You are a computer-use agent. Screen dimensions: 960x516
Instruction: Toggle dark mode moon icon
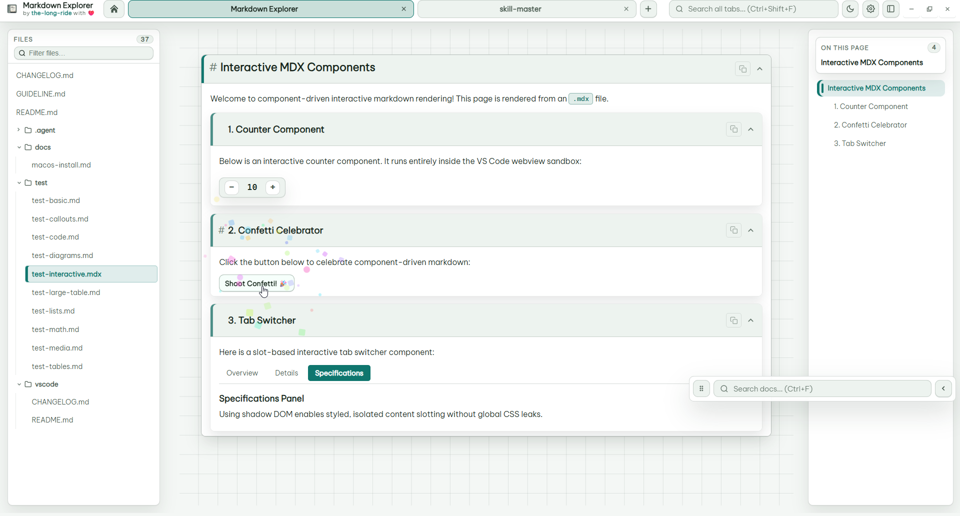click(x=850, y=9)
